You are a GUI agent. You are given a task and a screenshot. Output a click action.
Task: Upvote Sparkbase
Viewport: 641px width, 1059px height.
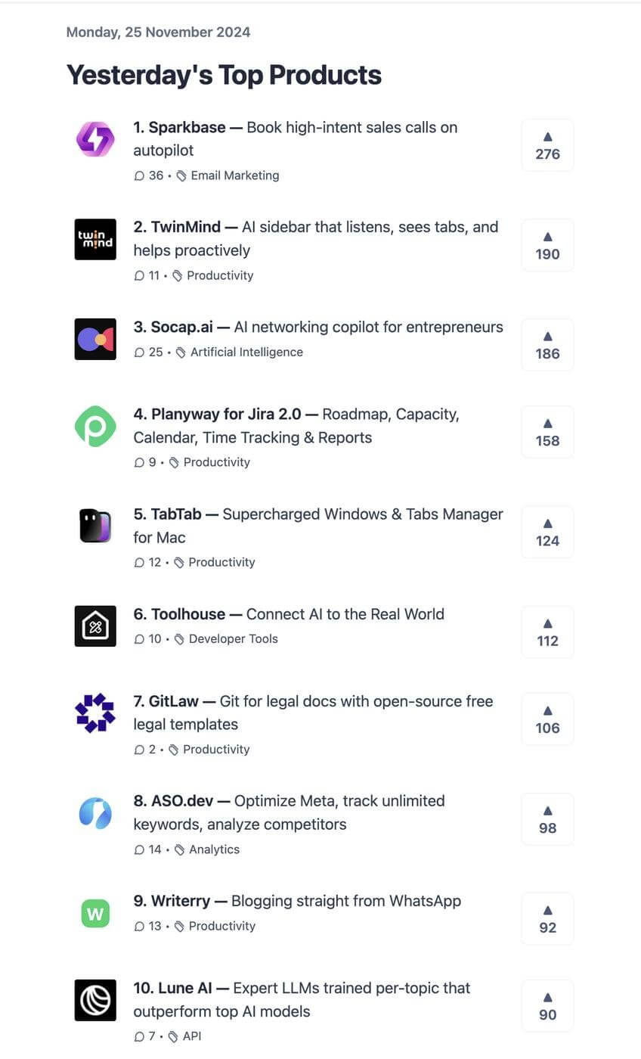tap(547, 144)
